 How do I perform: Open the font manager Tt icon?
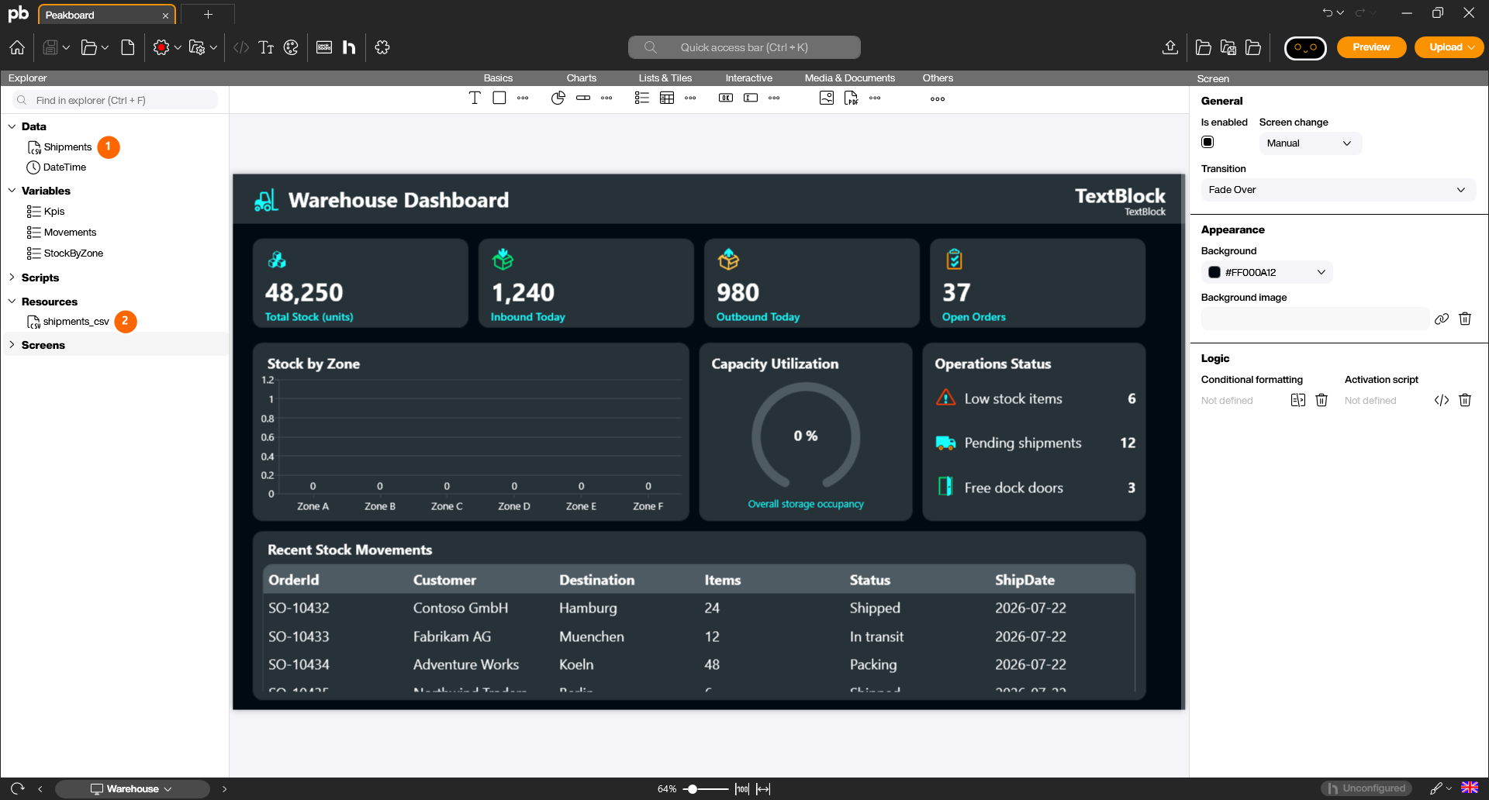[266, 47]
